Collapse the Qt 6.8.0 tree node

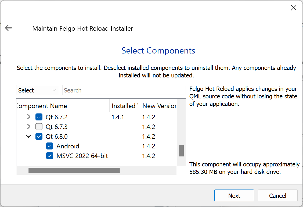coord(28,136)
